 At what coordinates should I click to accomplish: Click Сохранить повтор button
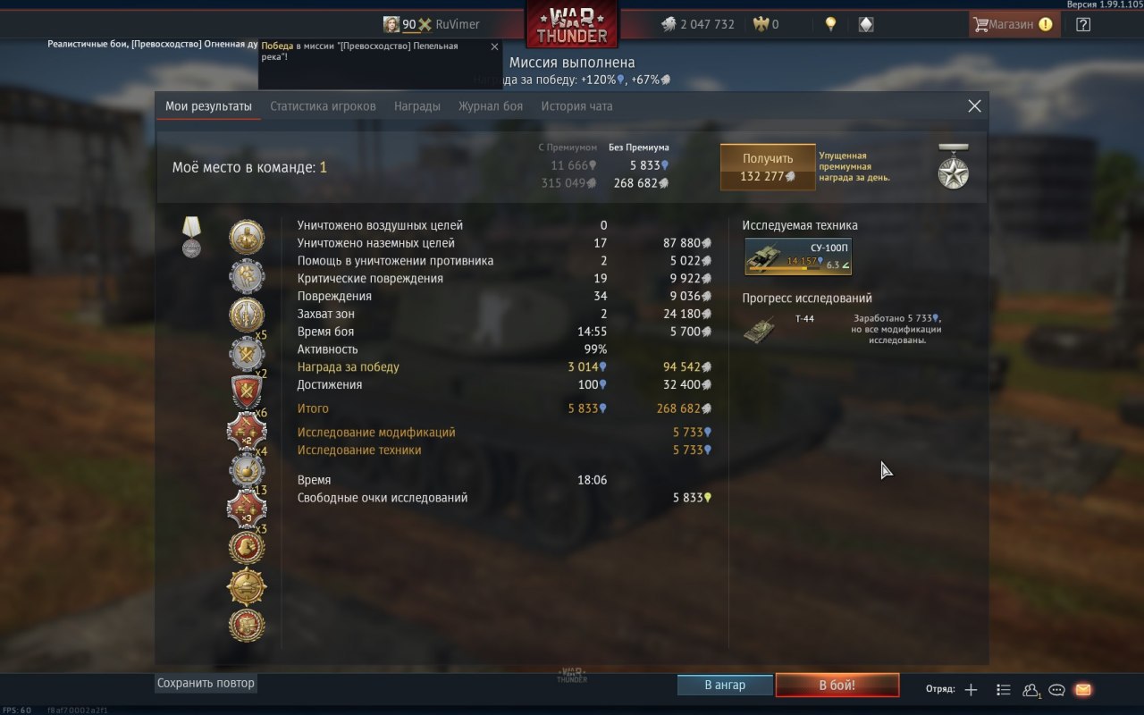click(206, 683)
